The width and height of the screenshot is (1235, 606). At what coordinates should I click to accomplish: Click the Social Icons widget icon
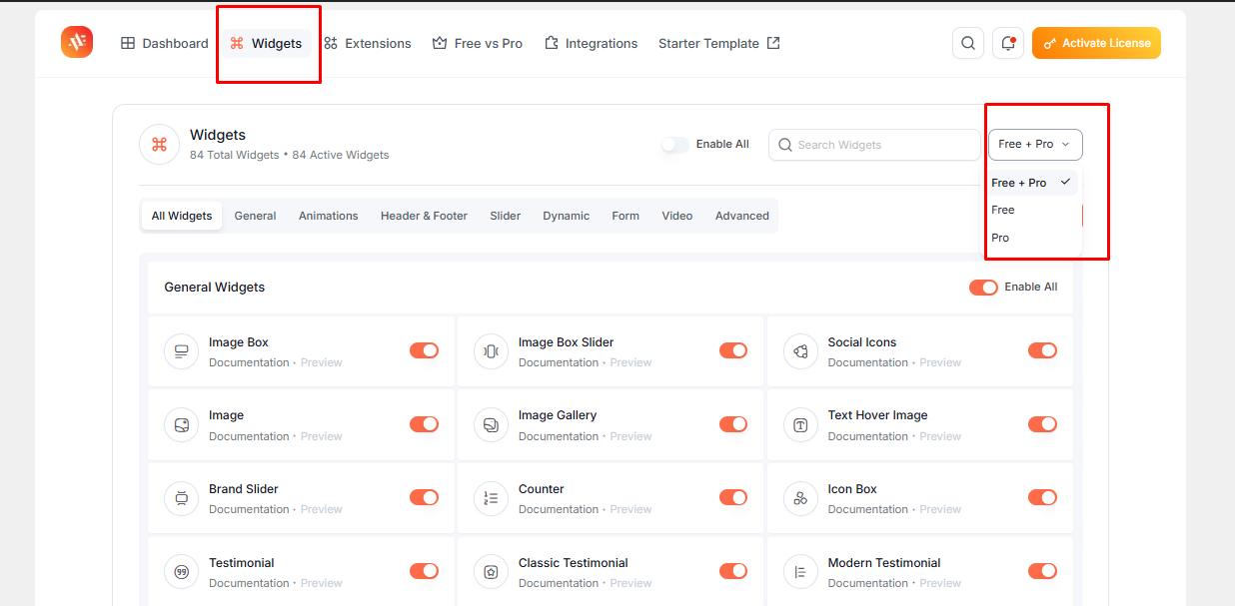(800, 351)
